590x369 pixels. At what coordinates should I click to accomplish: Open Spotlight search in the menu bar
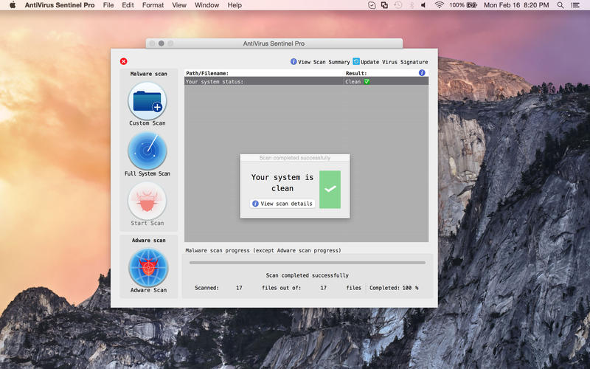[560, 5]
